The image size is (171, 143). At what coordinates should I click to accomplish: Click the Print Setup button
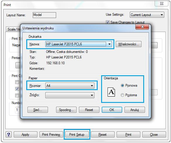(77, 135)
